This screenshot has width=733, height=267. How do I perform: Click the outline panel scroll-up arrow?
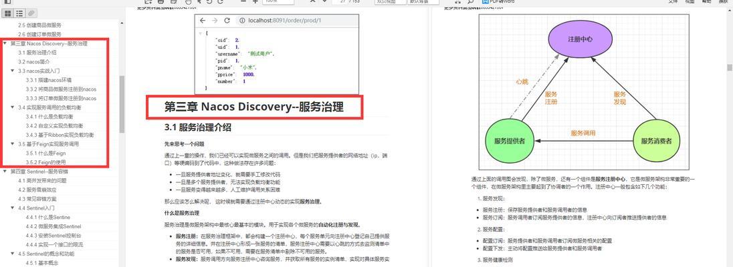(x=122, y=23)
